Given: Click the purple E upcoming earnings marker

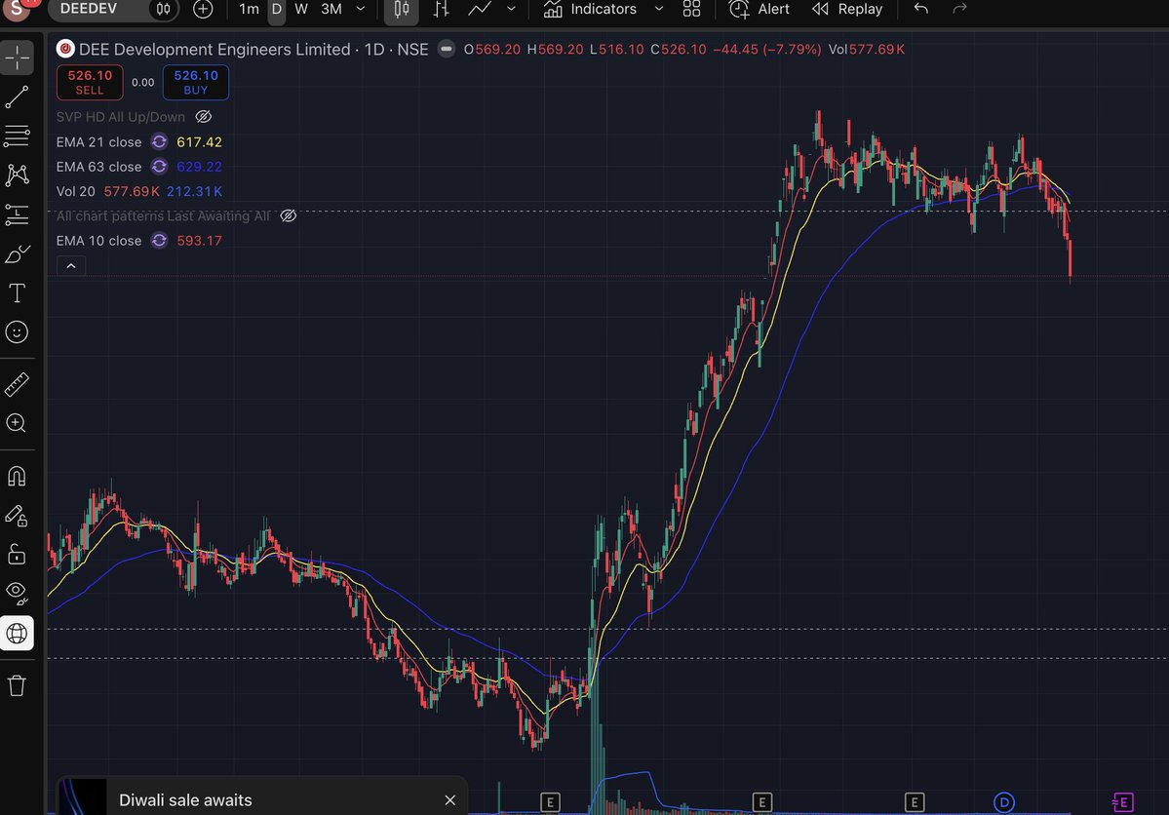Looking at the screenshot, I should [x=1123, y=802].
